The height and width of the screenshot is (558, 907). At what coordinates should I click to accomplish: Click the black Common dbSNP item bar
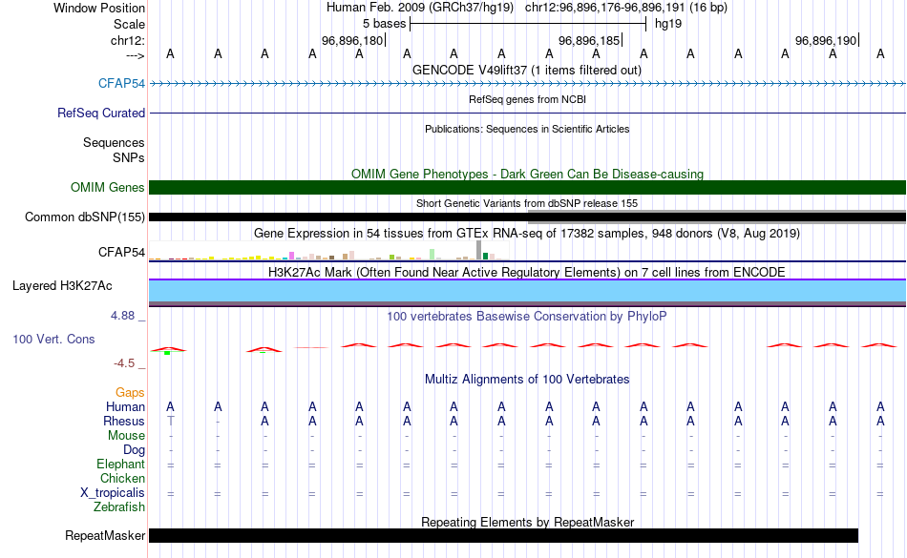pos(338,217)
